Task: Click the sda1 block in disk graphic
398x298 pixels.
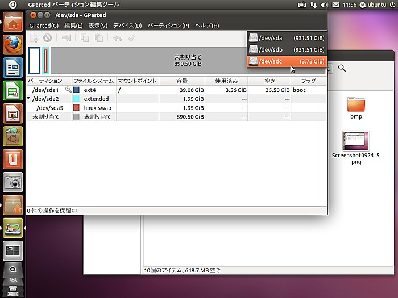Action: [34, 61]
